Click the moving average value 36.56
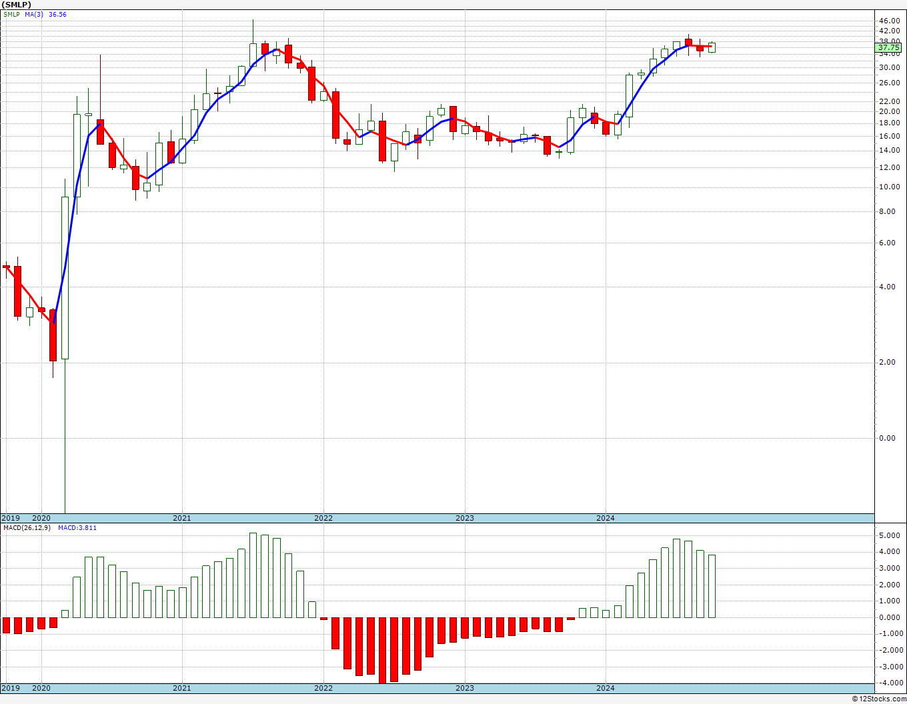Image resolution: width=907 pixels, height=704 pixels. coord(58,14)
